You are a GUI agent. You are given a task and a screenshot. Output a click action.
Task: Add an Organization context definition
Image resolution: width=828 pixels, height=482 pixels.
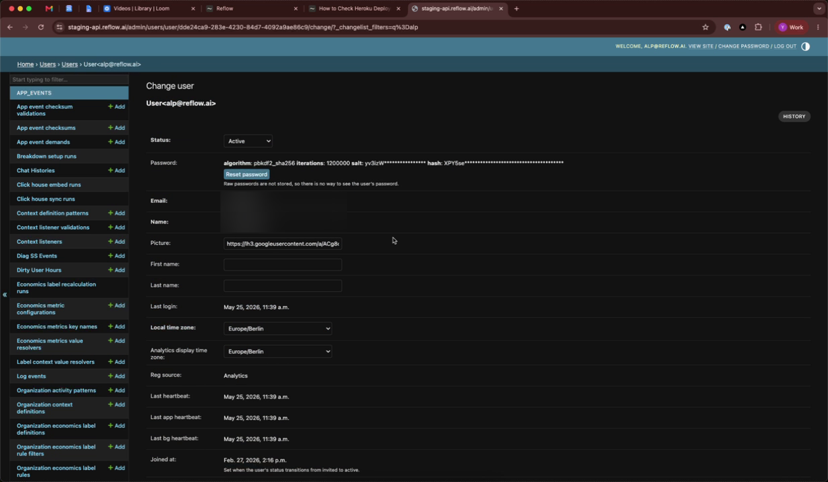(117, 405)
